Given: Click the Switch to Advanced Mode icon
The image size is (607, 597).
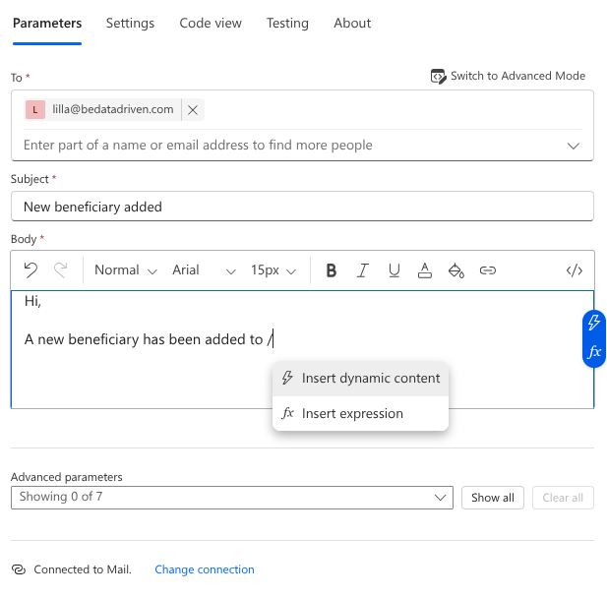Looking at the screenshot, I should pos(438,76).
